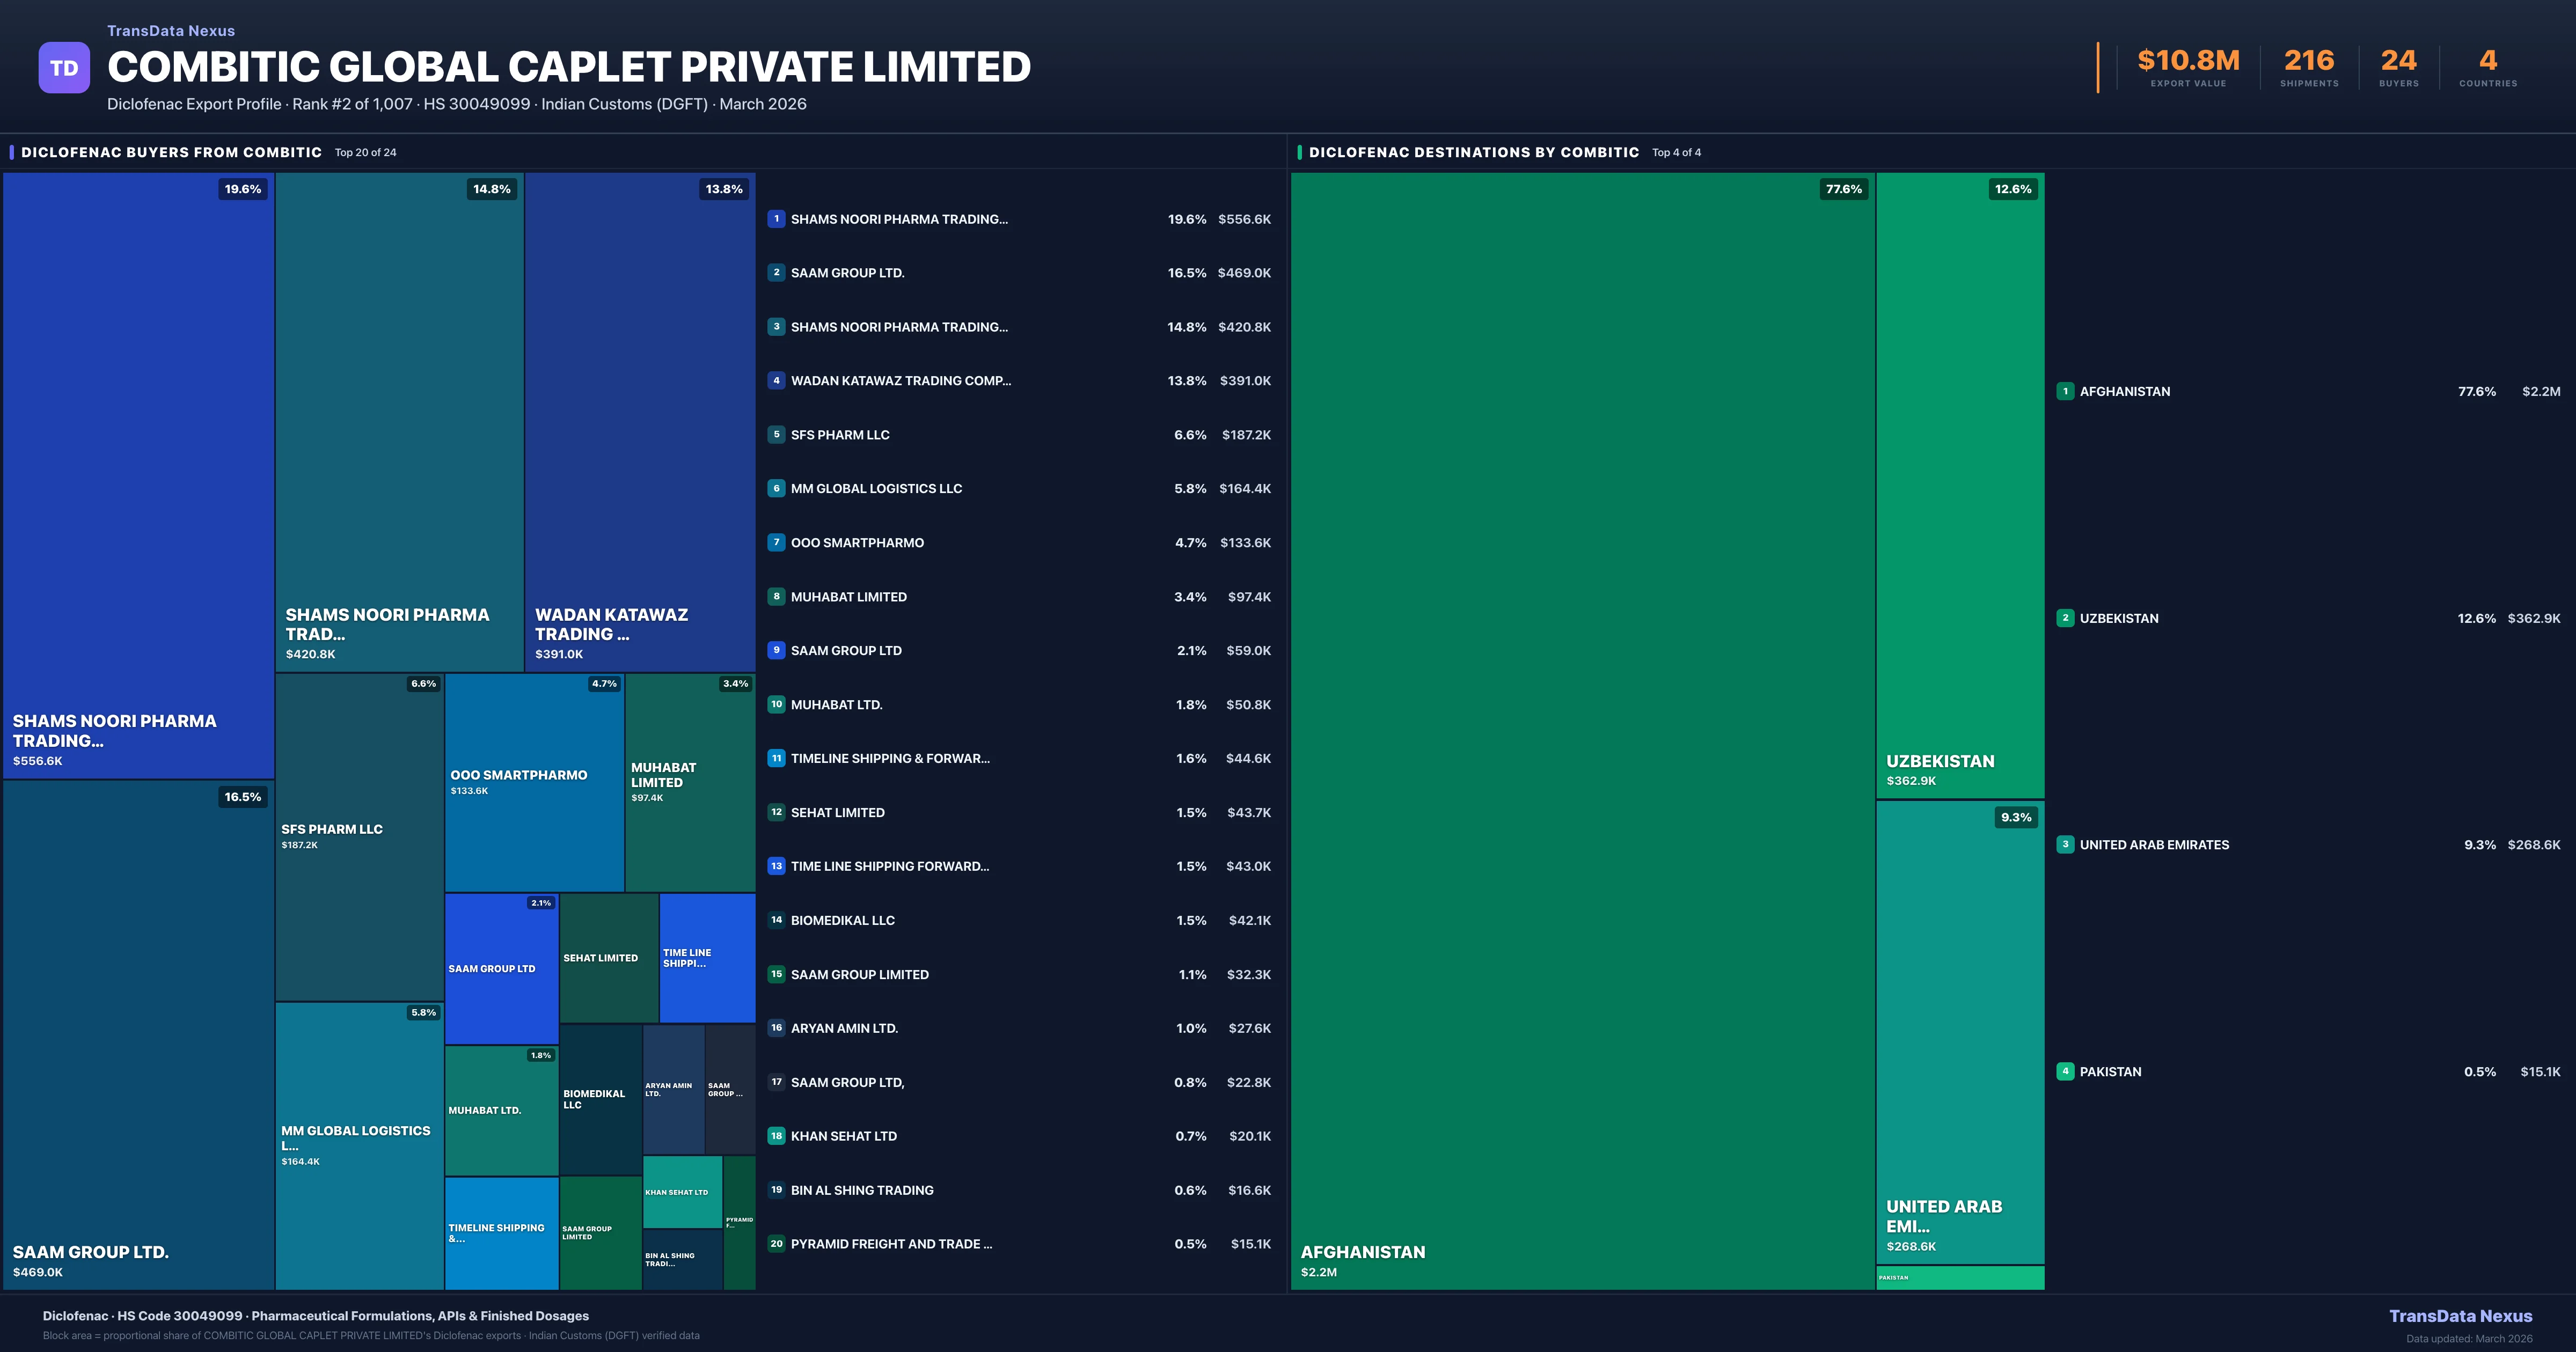Select the Afghanistan treemap block
The height and width of the screenshot is (1352, 2576).
pos(1582,730)
